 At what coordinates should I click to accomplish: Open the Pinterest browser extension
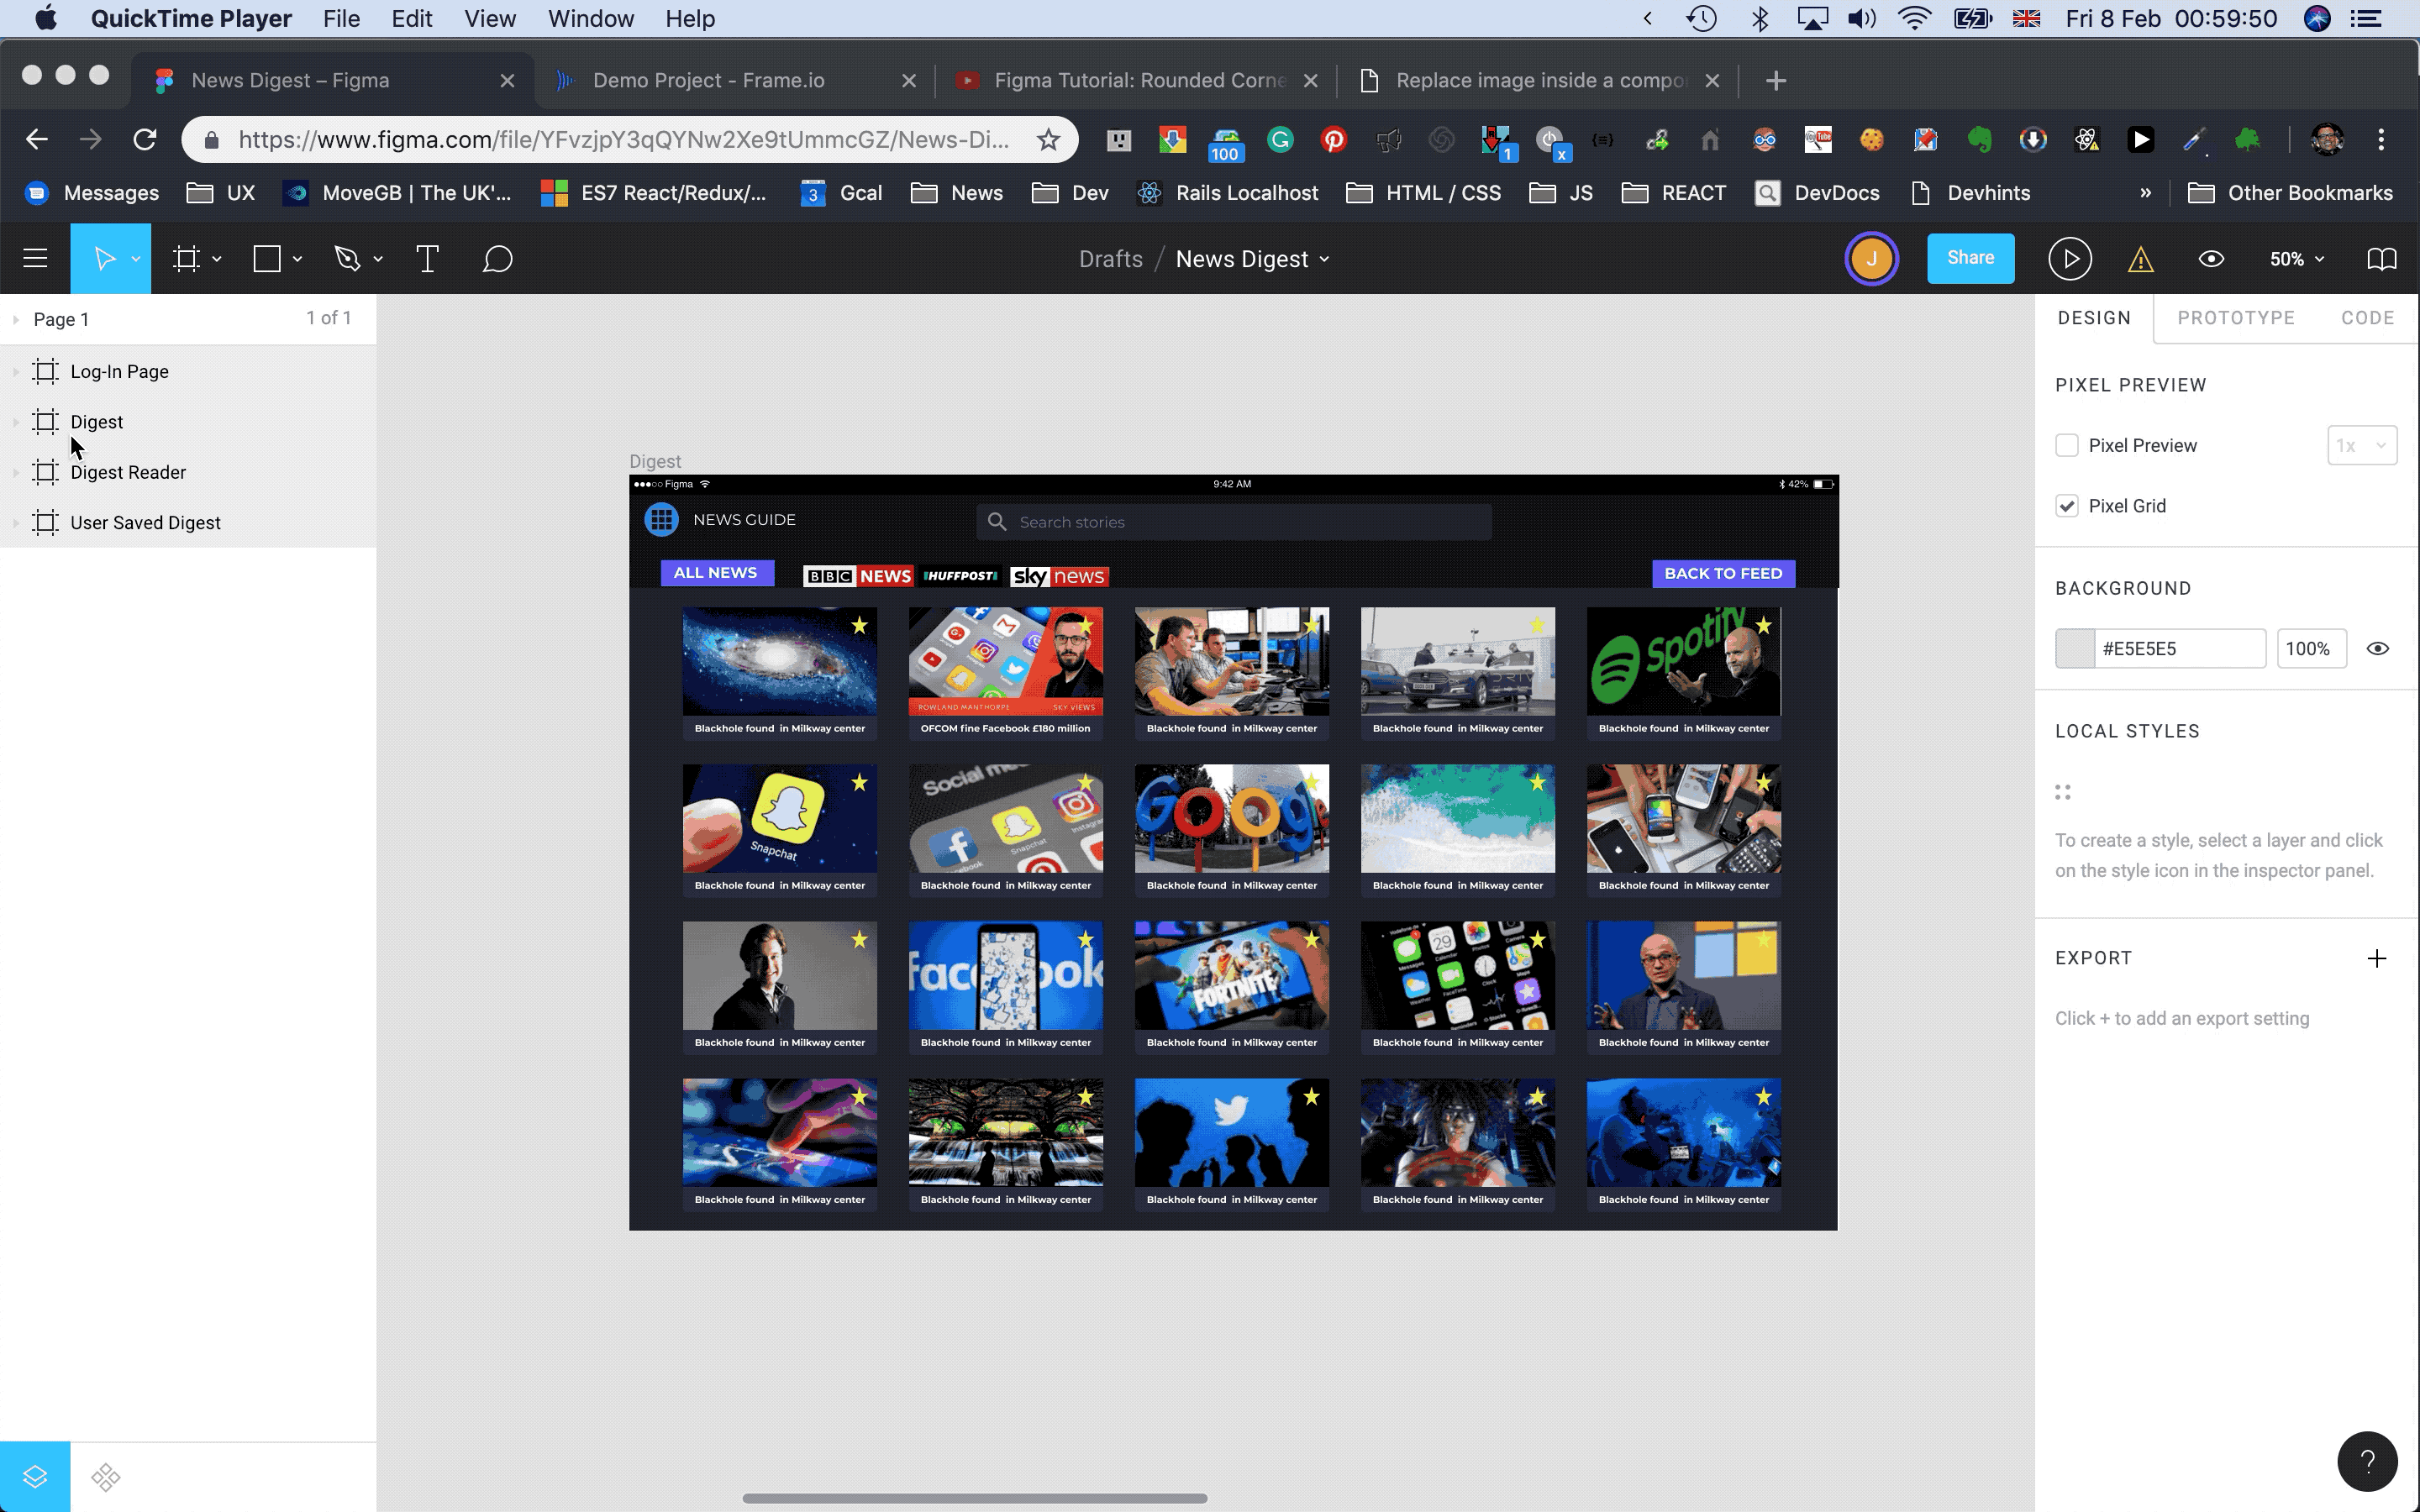click(x=1333, y=140)
